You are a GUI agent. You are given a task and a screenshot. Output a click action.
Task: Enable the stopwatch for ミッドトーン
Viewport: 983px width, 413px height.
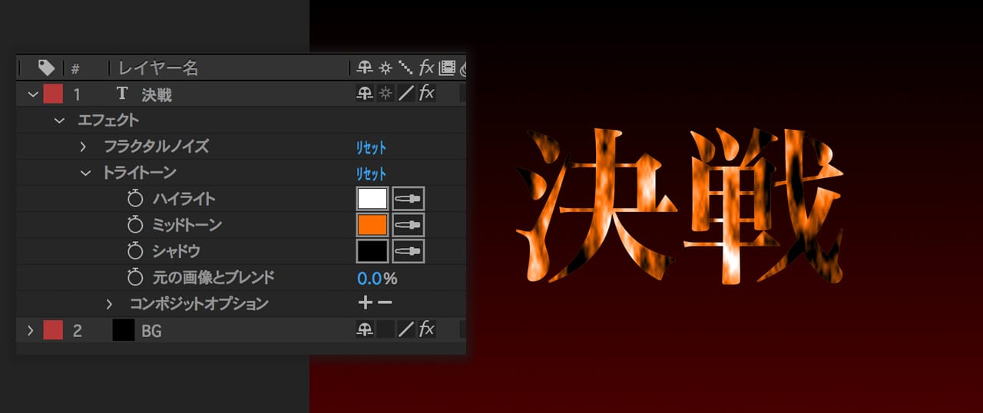point(135,226)
